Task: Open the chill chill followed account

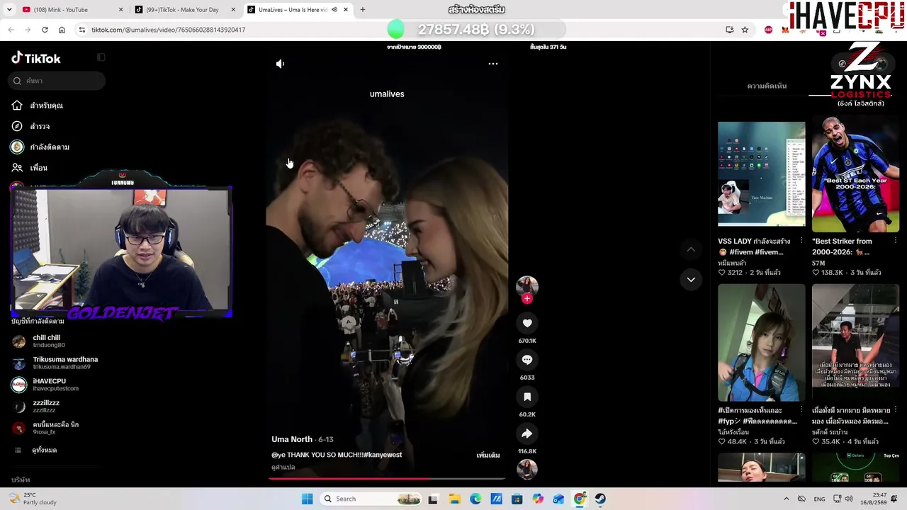Action: pyautogui.click(x=48, y=341)
